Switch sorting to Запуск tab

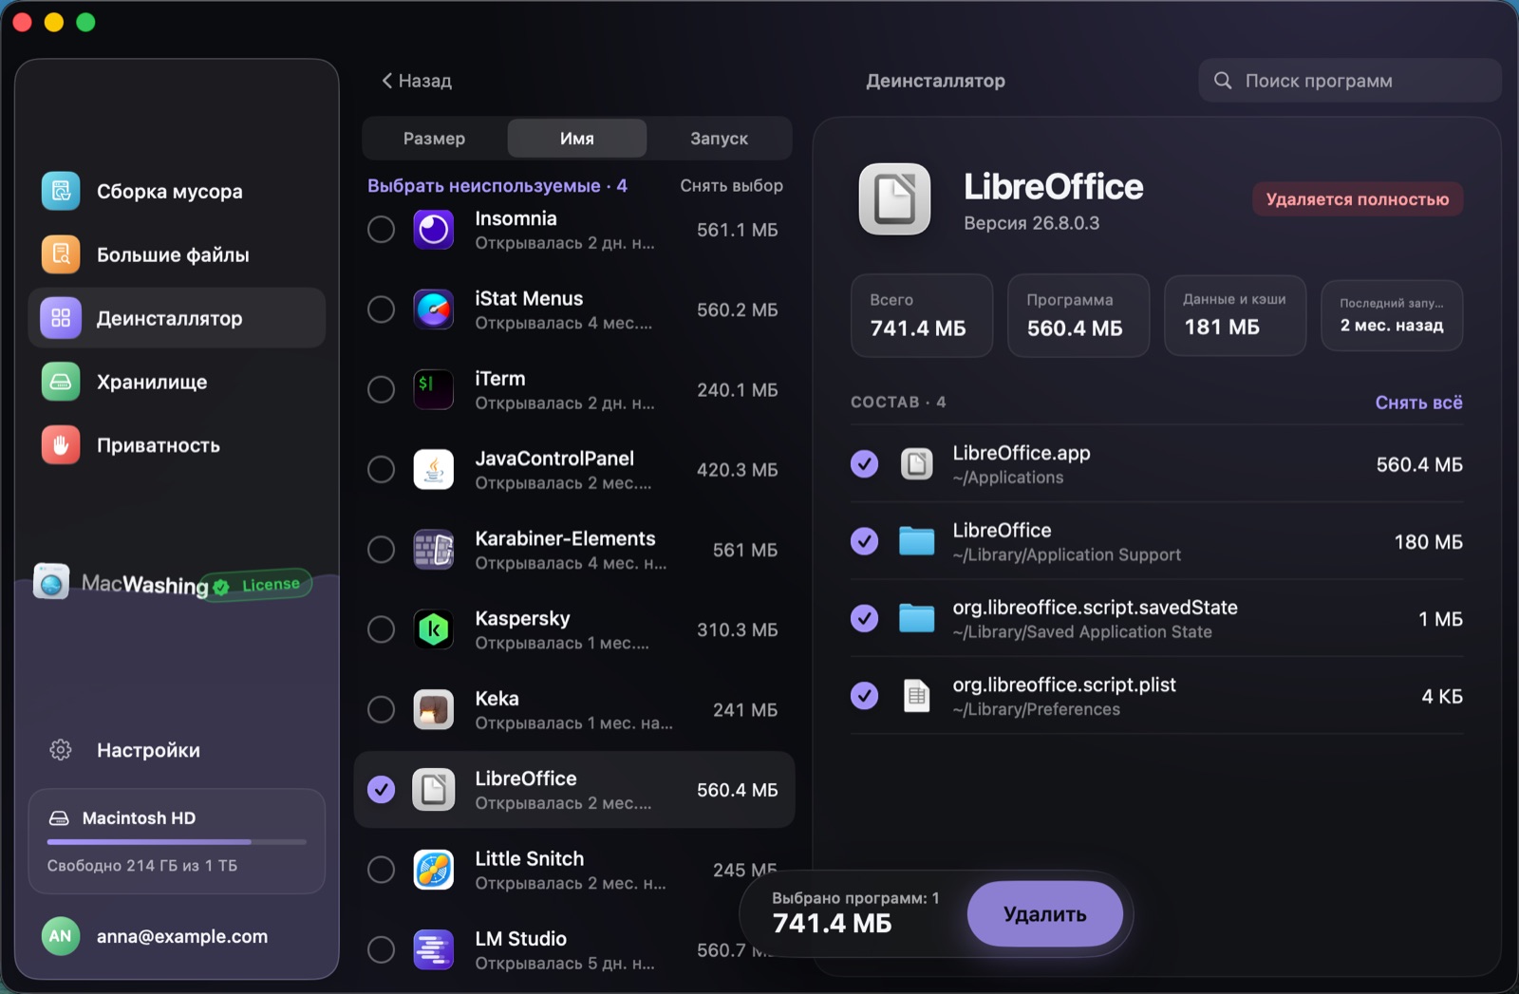[x=719, y=139]
